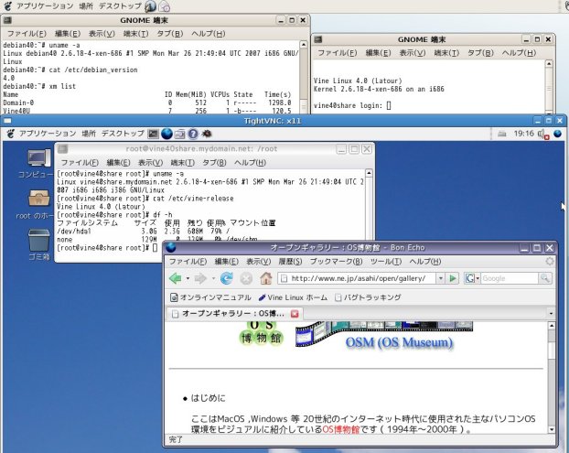The image size is (569, 453).
Task: Click the 完了 status bar text
Action: pyautogui.click(x=176, y=439)
